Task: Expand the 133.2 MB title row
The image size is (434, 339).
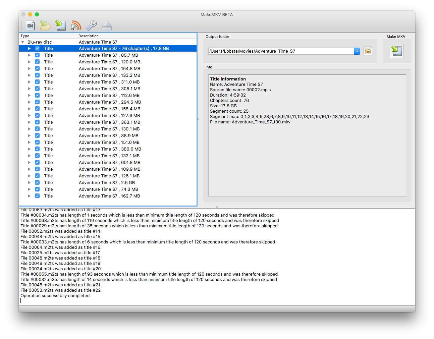Action: (29, 75)
